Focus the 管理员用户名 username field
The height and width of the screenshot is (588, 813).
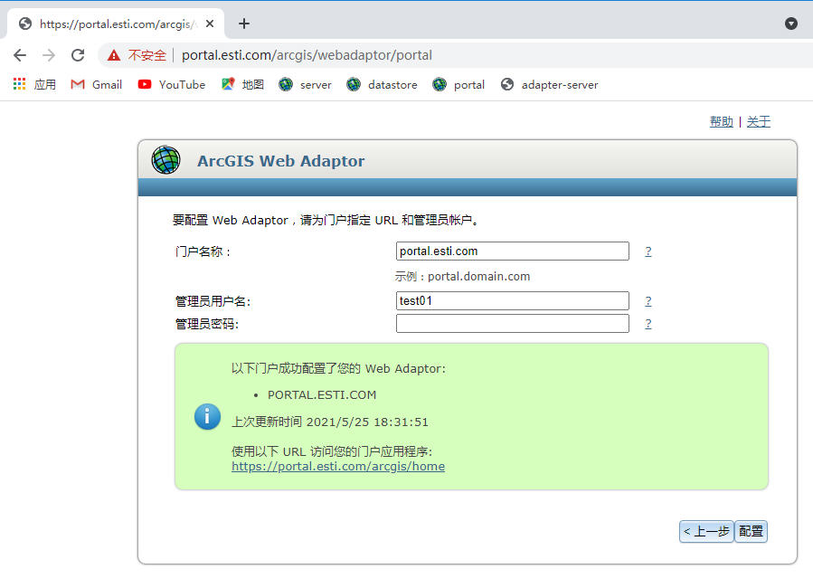tap(512, 300)
